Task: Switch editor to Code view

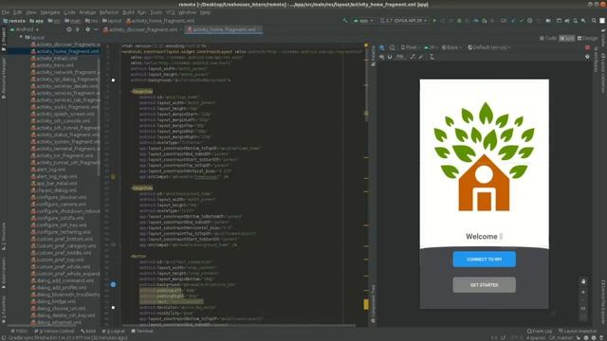Action: click(x=548, y=38)
